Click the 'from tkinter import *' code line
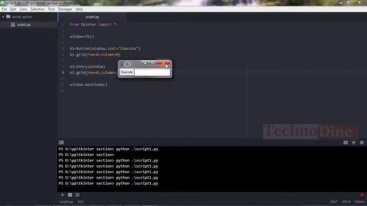 (x=93, y=25)
